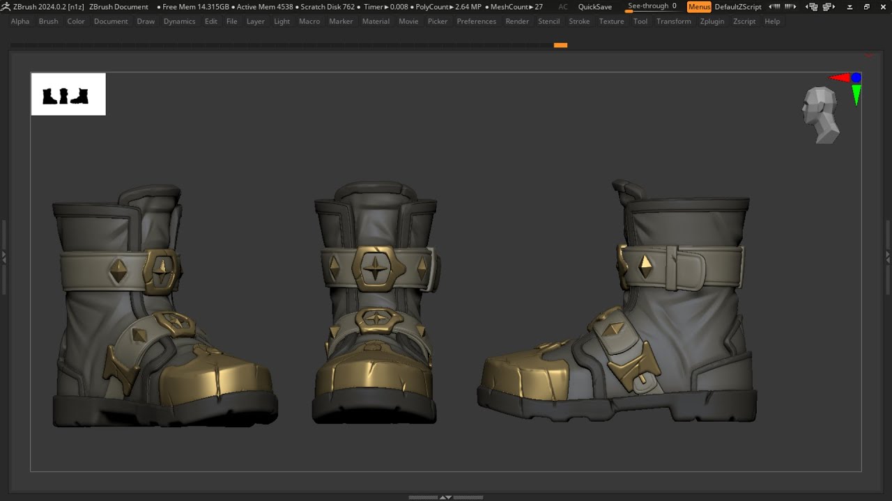Open the Picker menu
892x501 pixels.
click(438, 22)
